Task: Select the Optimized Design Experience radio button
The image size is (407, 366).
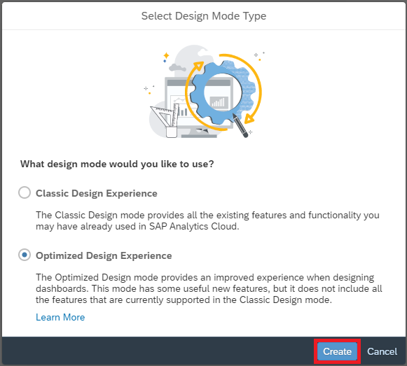Action: tap(25, 255)
